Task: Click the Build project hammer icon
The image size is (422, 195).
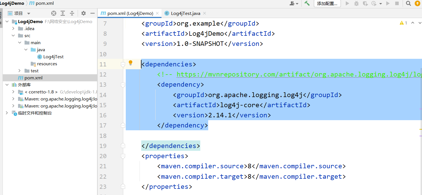Action: (307, 3)
